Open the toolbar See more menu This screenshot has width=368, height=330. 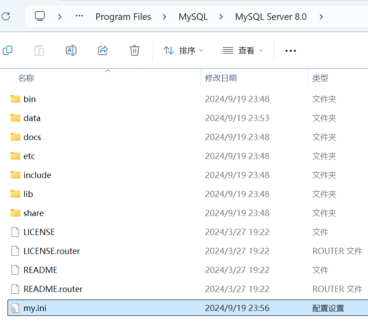point(291,51)
